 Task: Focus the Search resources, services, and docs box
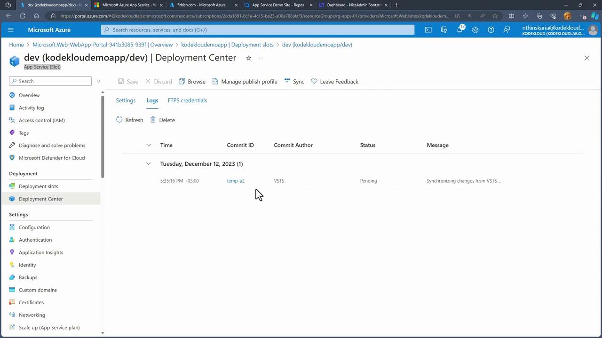pos(258,30)
